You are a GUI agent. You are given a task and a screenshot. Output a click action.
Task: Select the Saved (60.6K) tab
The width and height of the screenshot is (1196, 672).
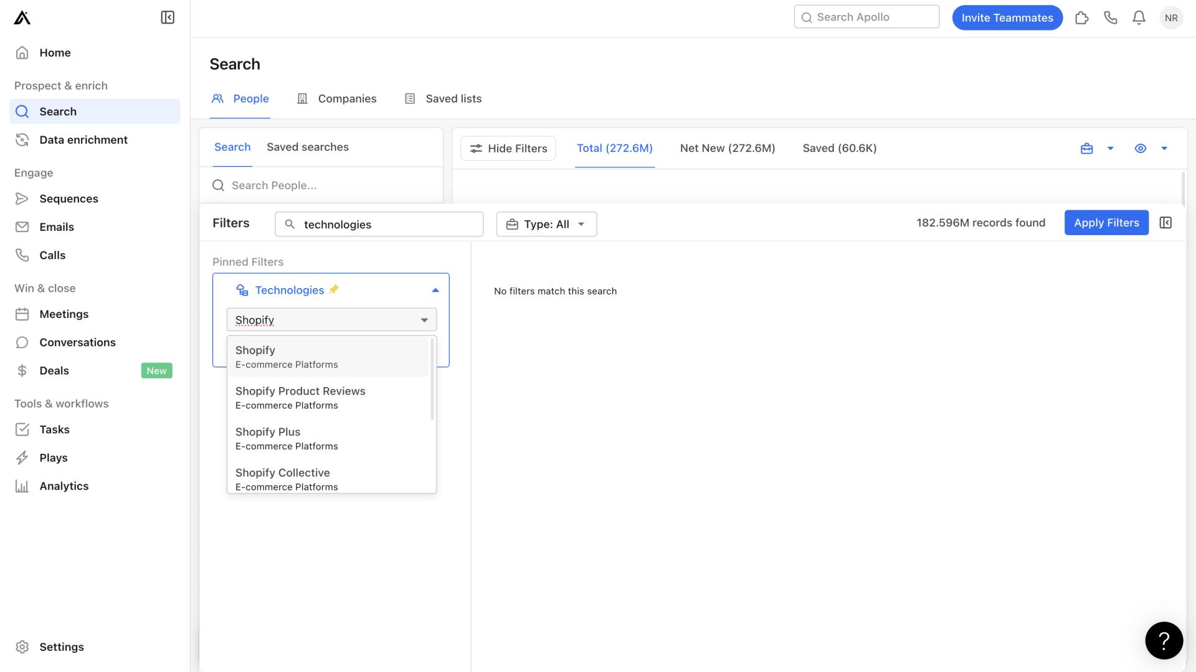(840, 149)
